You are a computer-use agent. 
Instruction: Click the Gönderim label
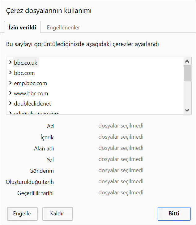tap(41, 171)
